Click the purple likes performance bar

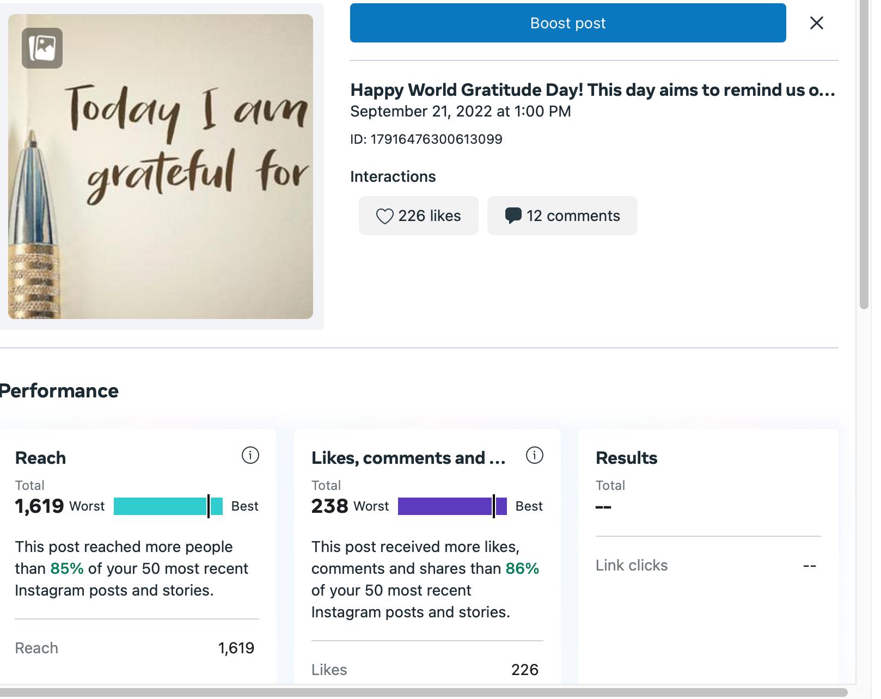click(x=452, y=506)
